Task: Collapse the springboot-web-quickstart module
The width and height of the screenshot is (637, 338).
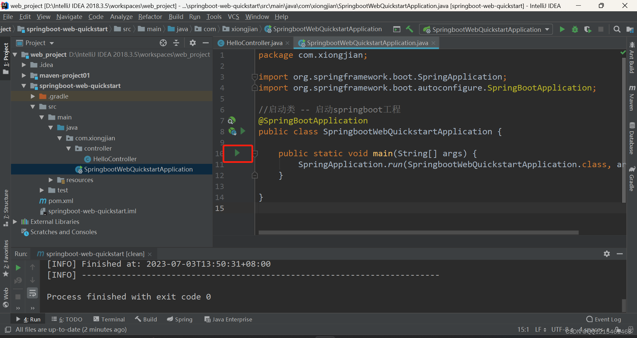Action: (x=24, y=86)
